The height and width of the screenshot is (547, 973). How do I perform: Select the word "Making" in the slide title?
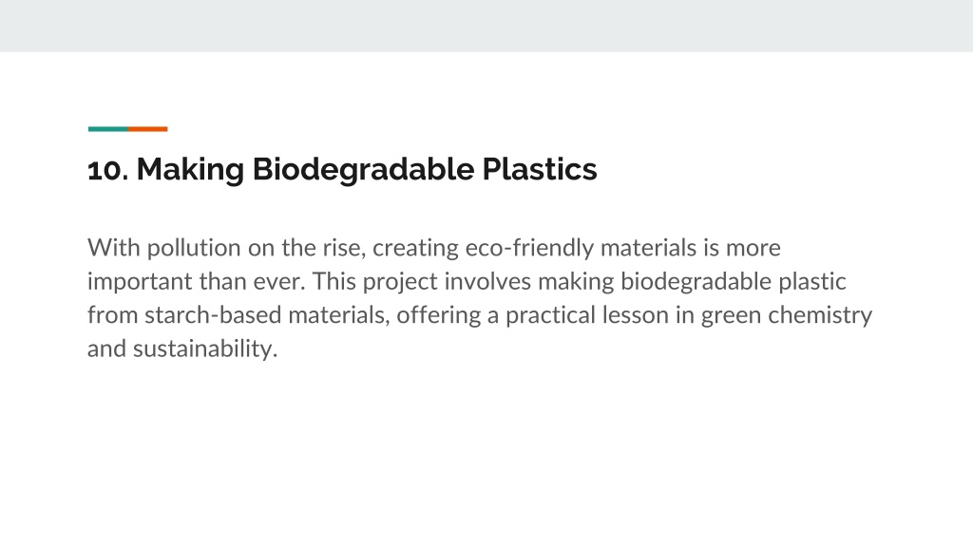click(190, 170)
